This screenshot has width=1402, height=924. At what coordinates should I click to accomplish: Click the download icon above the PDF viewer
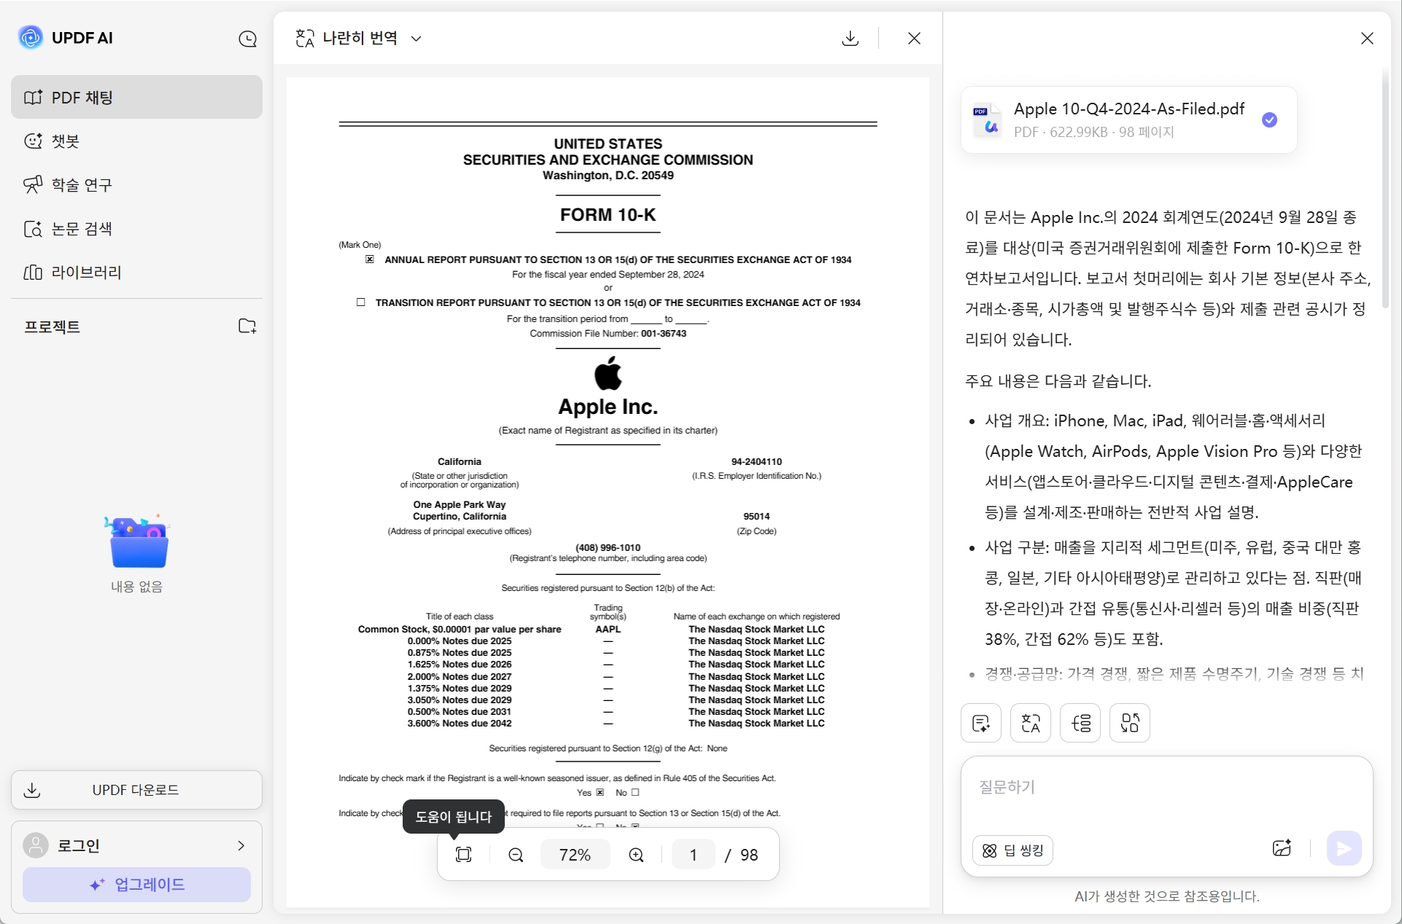tap(850, 38)
